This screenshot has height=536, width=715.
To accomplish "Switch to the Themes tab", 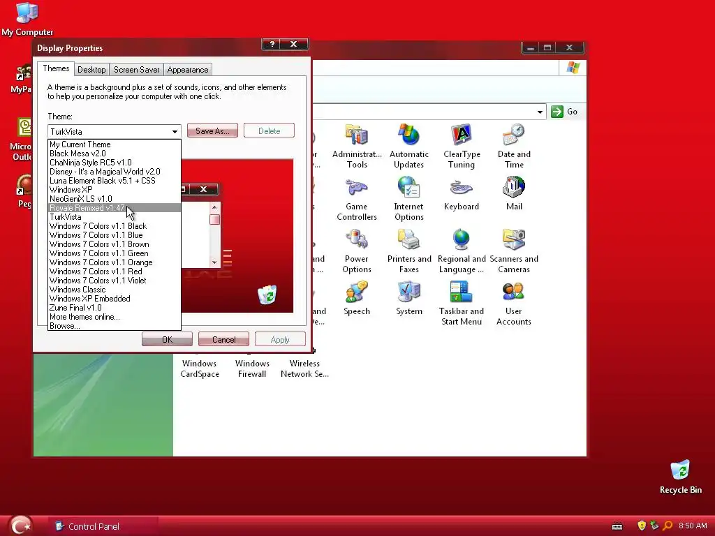I will (56, 68).
